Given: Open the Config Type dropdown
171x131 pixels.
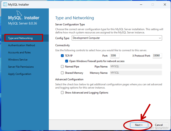Looking at the screenshot, I should tap(117, 38).
